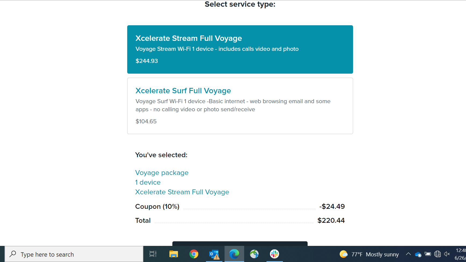Open Task View from the taskbar
This screenshot has height=262, width=466.
point(153,254)
